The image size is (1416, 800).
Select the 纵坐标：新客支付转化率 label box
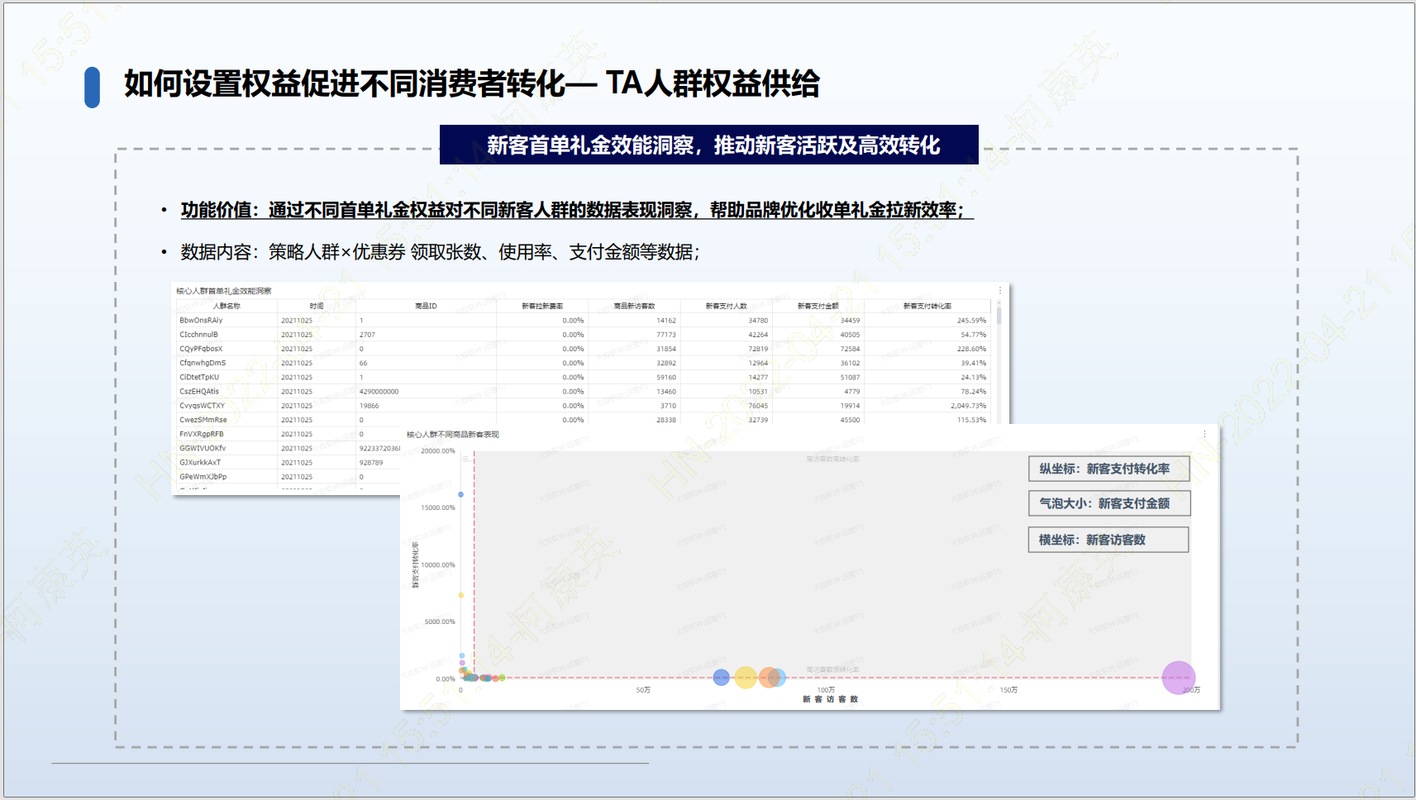click(x=1108, y=469)
